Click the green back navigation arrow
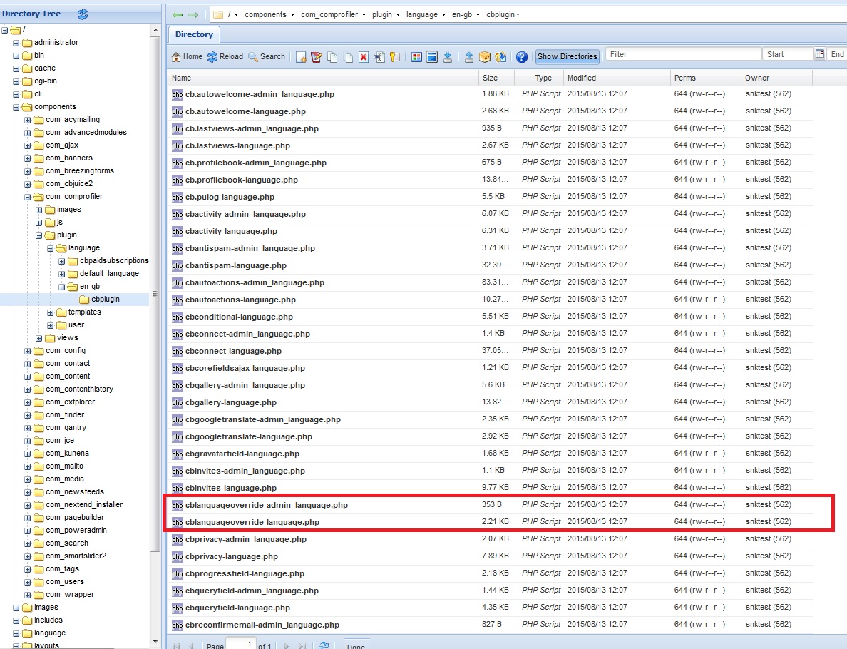The image size is (847, 649). [178, 14]
